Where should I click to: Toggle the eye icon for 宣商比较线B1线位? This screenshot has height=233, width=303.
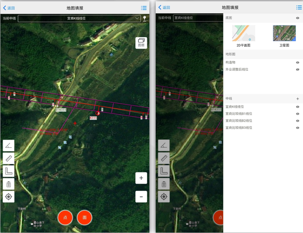coord(298,114)
